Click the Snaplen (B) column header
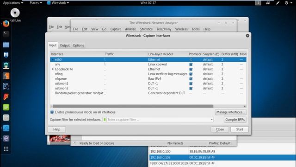 pos(211,54)
